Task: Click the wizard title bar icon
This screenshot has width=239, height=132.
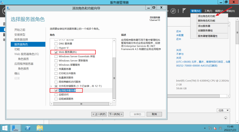Action: 8,8
